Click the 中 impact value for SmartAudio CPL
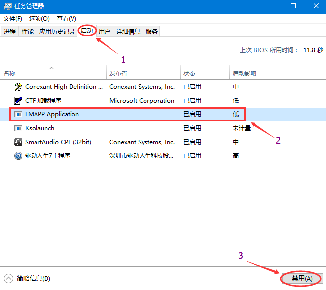The image size is (326, 290). (236, 142)
